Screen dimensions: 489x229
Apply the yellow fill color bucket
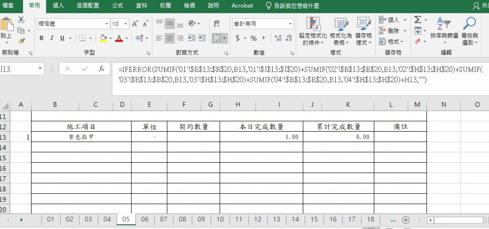coord(103,38)
